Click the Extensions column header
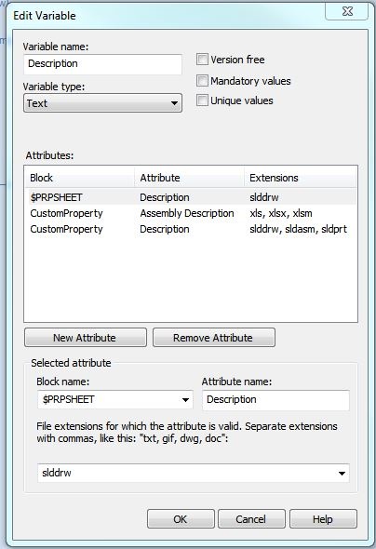This screenshot has width=376, height=549. (300, 178)
